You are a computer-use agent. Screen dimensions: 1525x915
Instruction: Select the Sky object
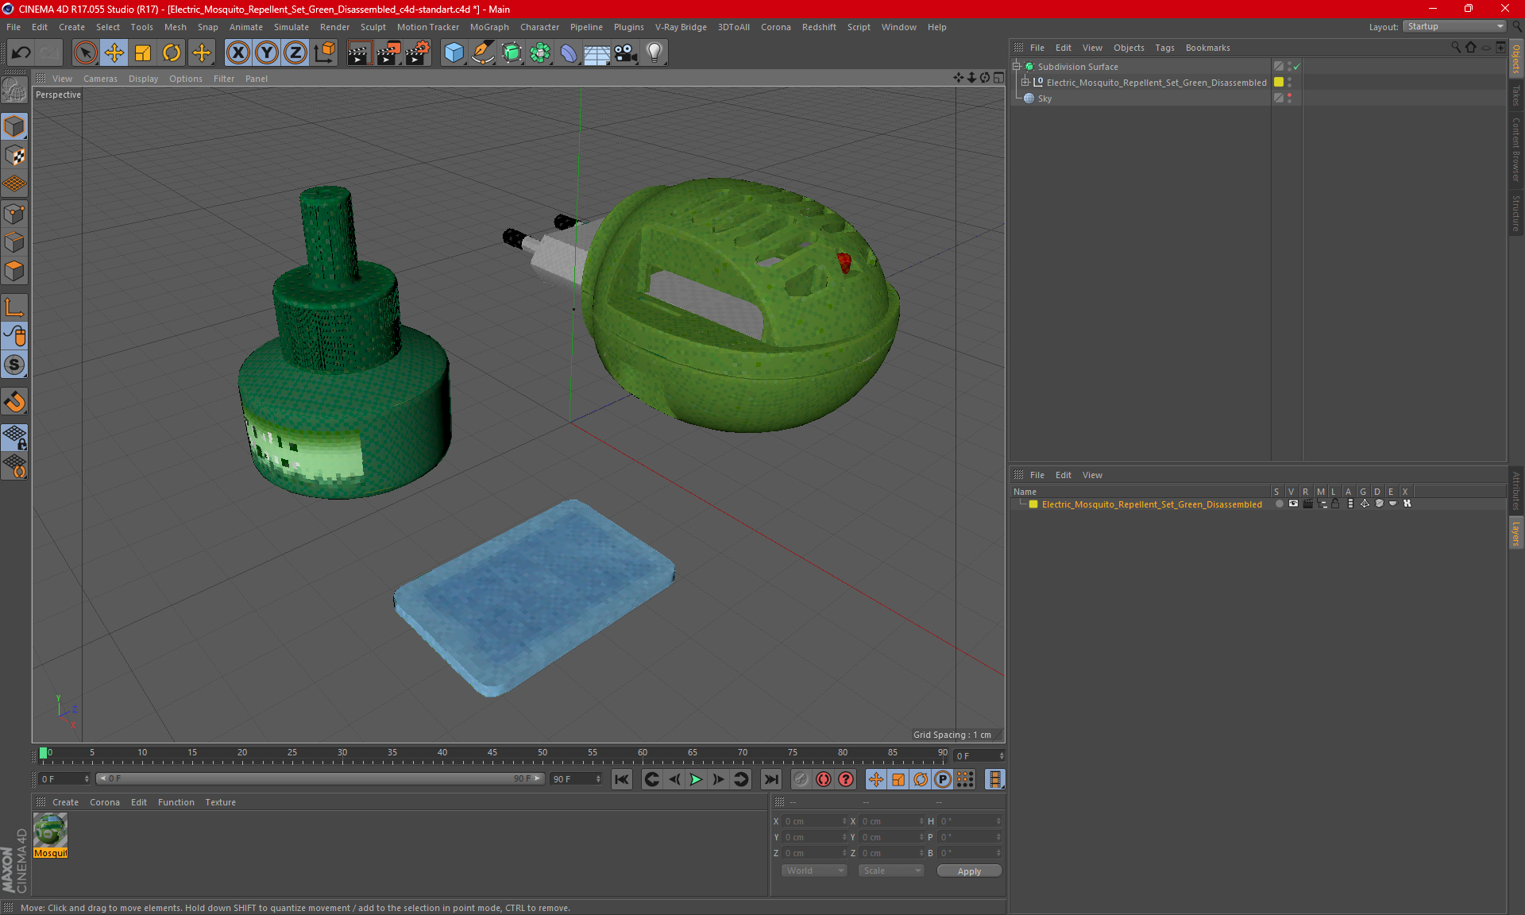1044,98
